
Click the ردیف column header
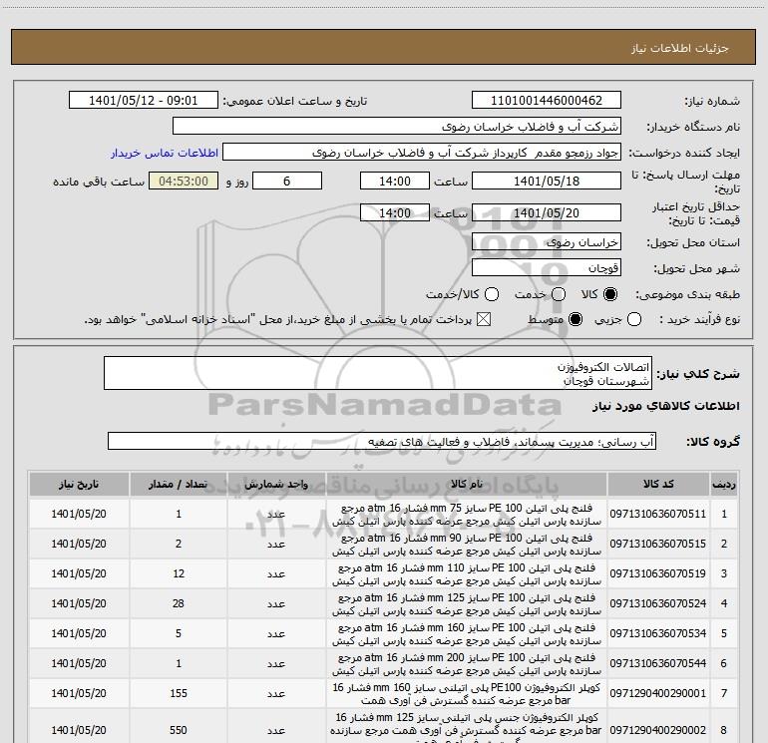tap(723, 485)
